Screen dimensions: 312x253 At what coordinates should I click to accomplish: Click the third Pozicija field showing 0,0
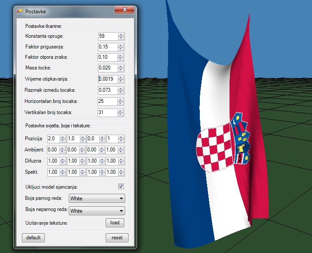pyautogui.click(x=93, y=139)
